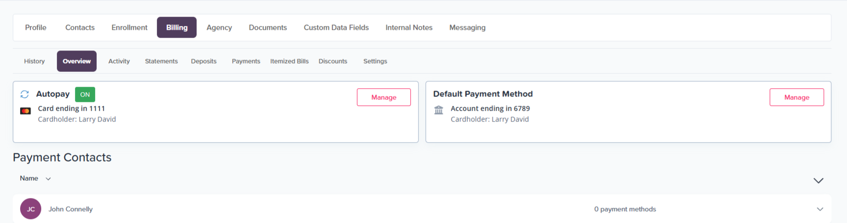Viewport: 847px width, 223px height.
Task: Toggle the Autopay ON badge
Action: coord(85,95)
